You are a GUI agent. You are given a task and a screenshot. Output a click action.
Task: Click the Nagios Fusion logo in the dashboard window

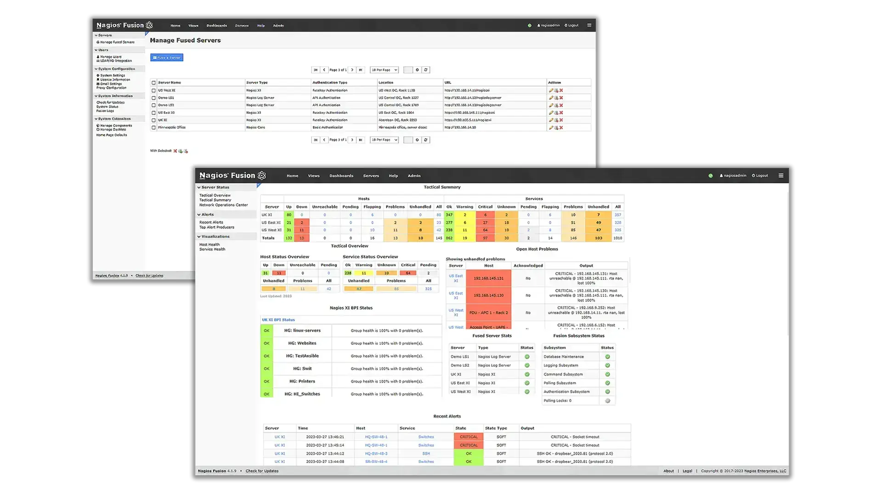point(233,175)
